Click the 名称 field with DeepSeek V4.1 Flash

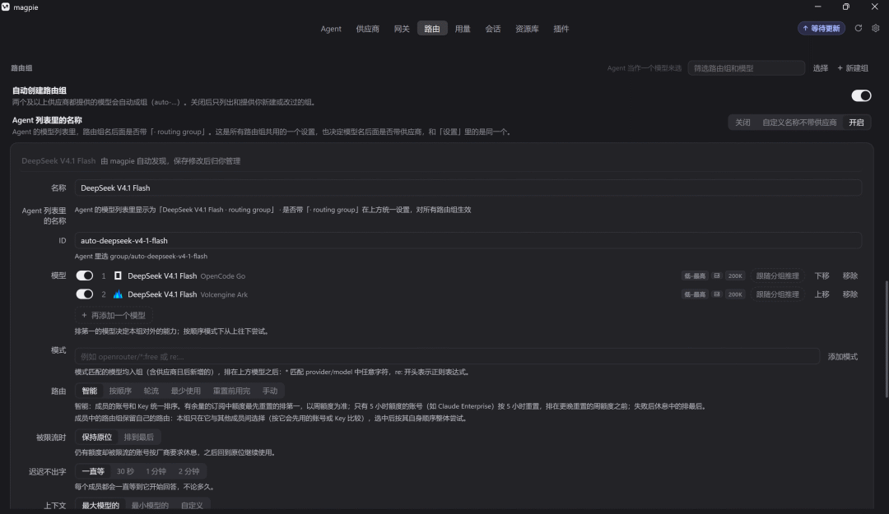(x=468, y=188)
